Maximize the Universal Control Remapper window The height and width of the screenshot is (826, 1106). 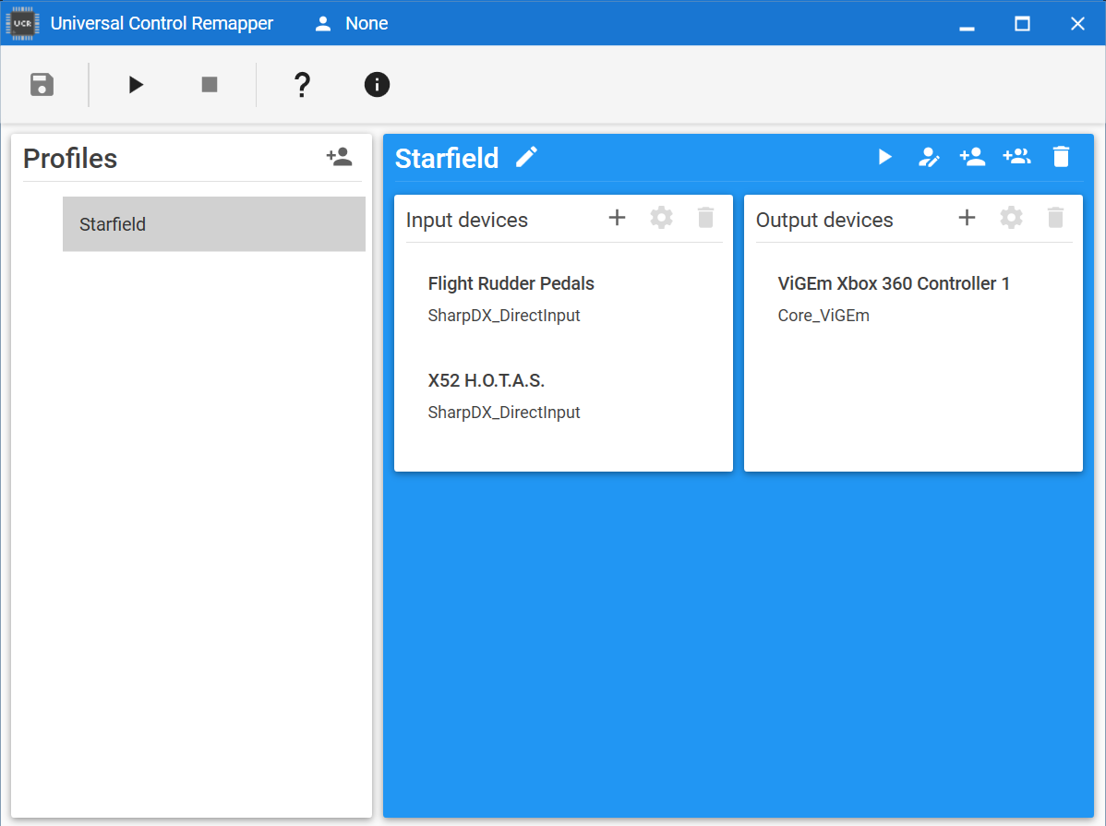pos(1022,24)
